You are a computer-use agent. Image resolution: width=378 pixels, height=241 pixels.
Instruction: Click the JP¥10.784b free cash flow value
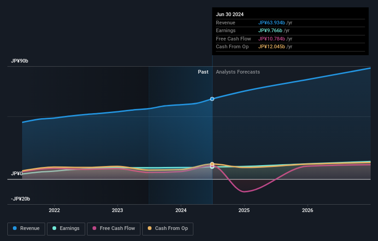point(272,39)
